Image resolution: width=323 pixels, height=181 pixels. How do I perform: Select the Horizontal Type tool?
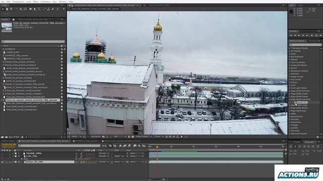point(39,9)
